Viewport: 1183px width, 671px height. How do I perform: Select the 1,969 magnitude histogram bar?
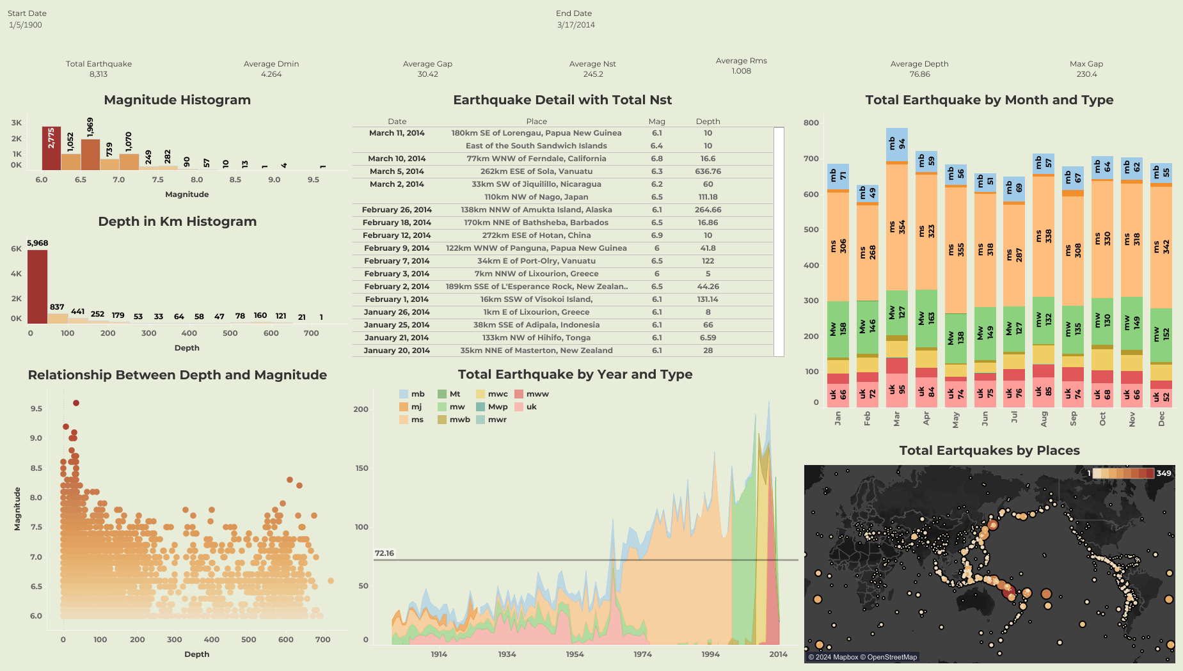(90, 155)
